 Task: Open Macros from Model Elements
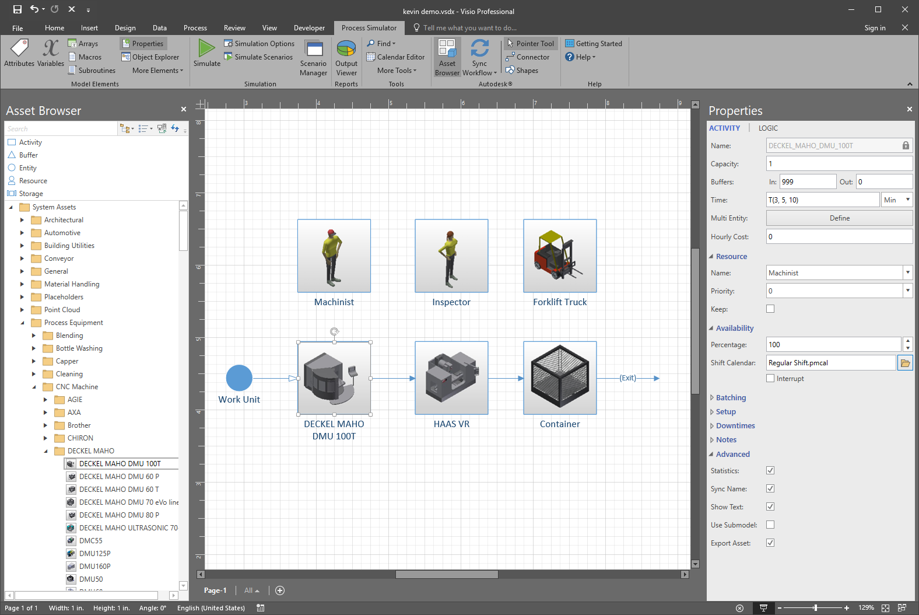click(x=85, y=57)
